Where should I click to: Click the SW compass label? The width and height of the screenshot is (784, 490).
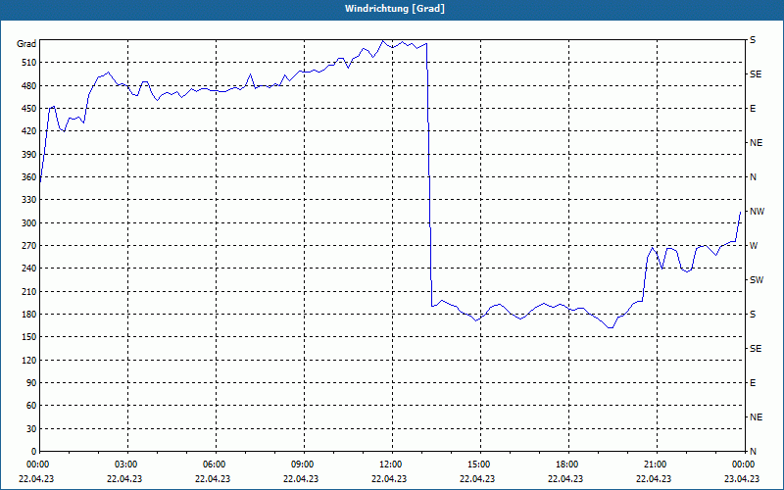757,280
